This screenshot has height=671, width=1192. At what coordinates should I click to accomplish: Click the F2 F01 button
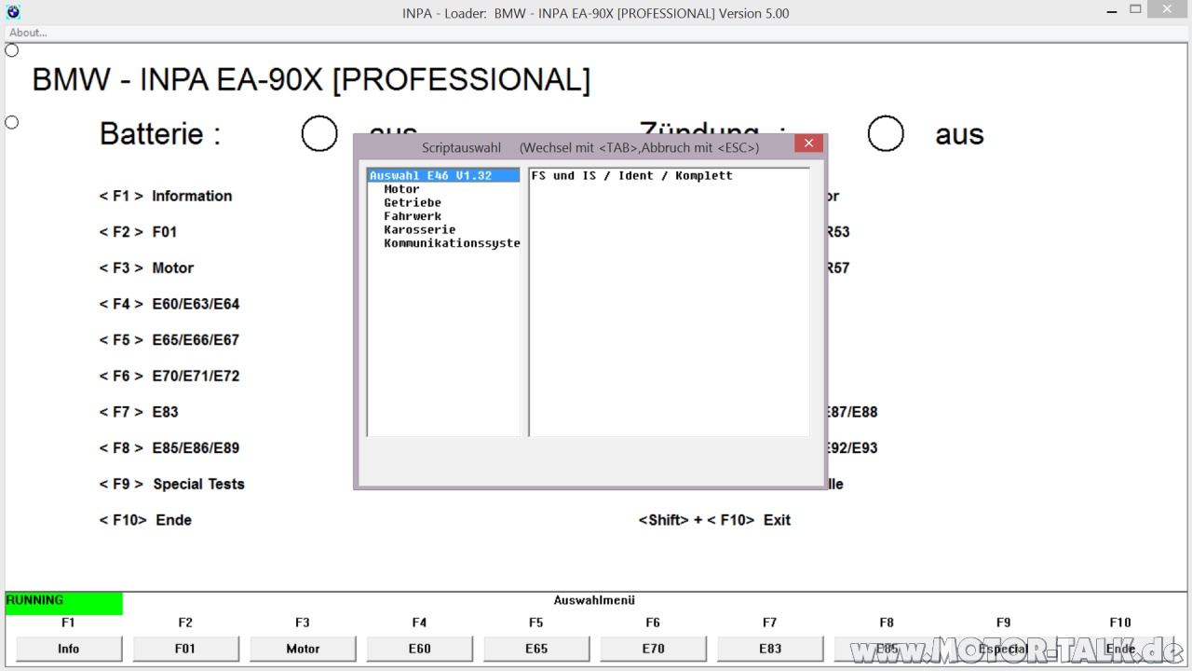coord(185,649)
